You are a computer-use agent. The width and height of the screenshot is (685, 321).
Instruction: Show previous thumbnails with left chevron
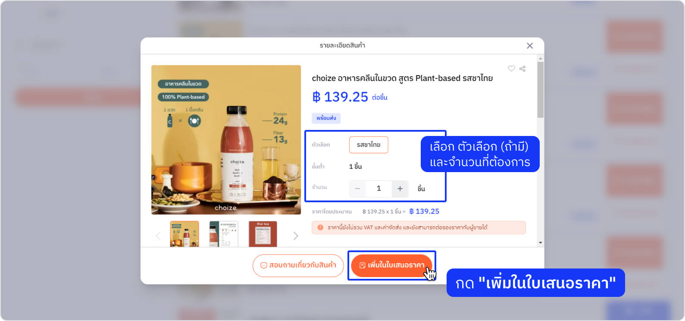click(x=158, y=236)
